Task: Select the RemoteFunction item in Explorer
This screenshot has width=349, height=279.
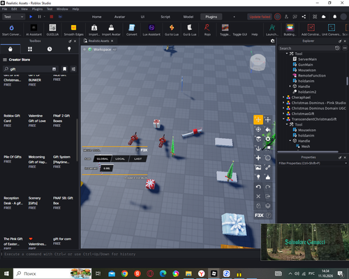Action: pos(312,75)
